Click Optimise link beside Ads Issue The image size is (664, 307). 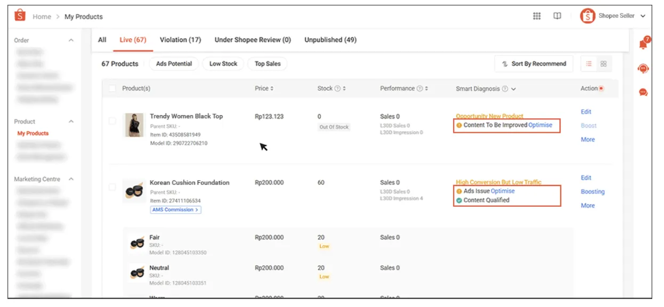pyautogui.click(x=503, y=191)
